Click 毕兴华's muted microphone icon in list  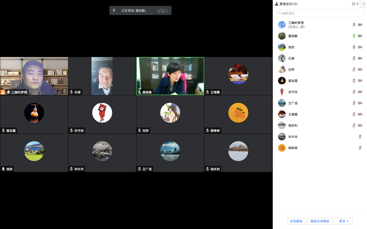coord(360,137)
